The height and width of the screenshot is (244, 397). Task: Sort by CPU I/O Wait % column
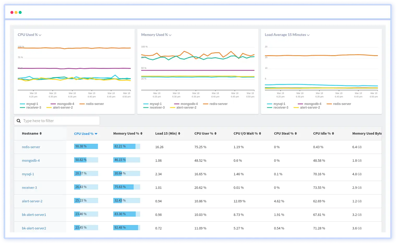coord(247,133)
